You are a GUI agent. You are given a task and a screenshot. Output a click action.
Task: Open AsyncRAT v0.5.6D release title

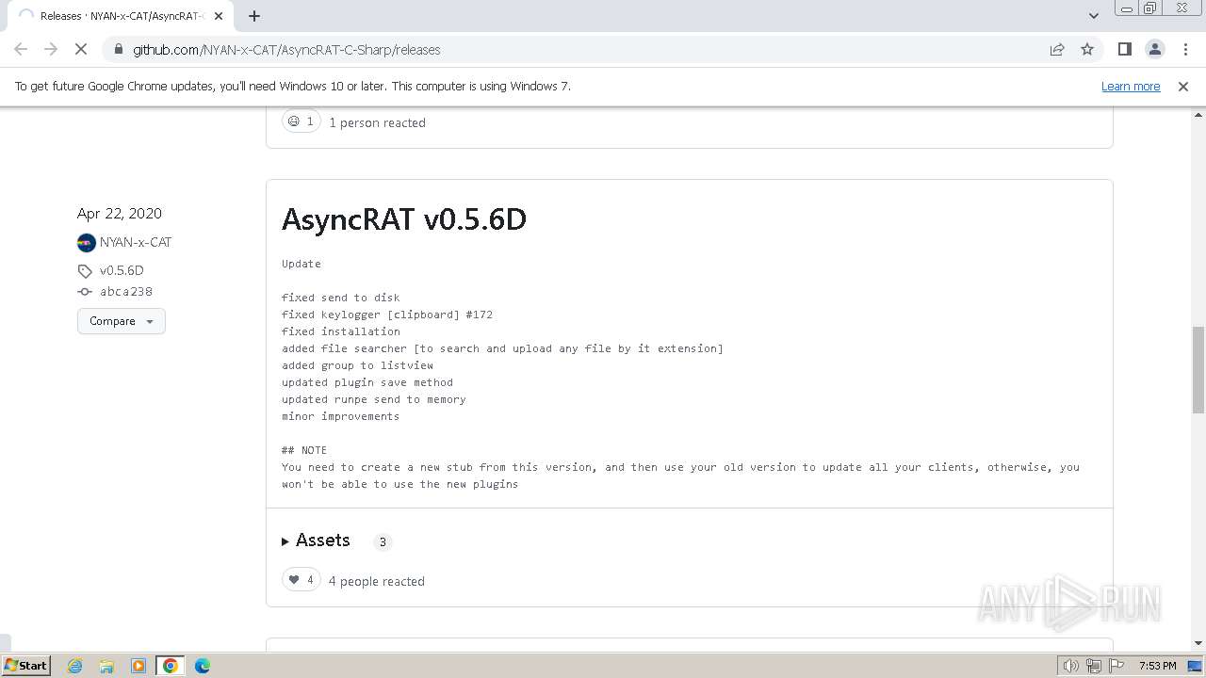pos(403,219)
